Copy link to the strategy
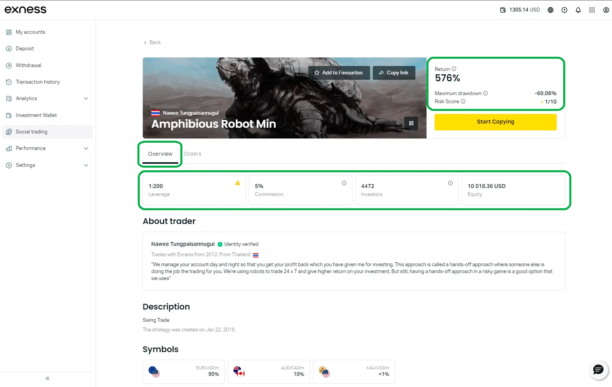 pos(394,73)
